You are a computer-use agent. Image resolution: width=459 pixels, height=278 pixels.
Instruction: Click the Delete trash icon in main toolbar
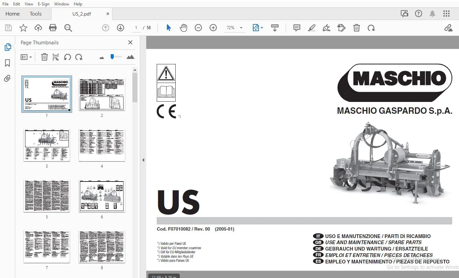pos(356,28)
